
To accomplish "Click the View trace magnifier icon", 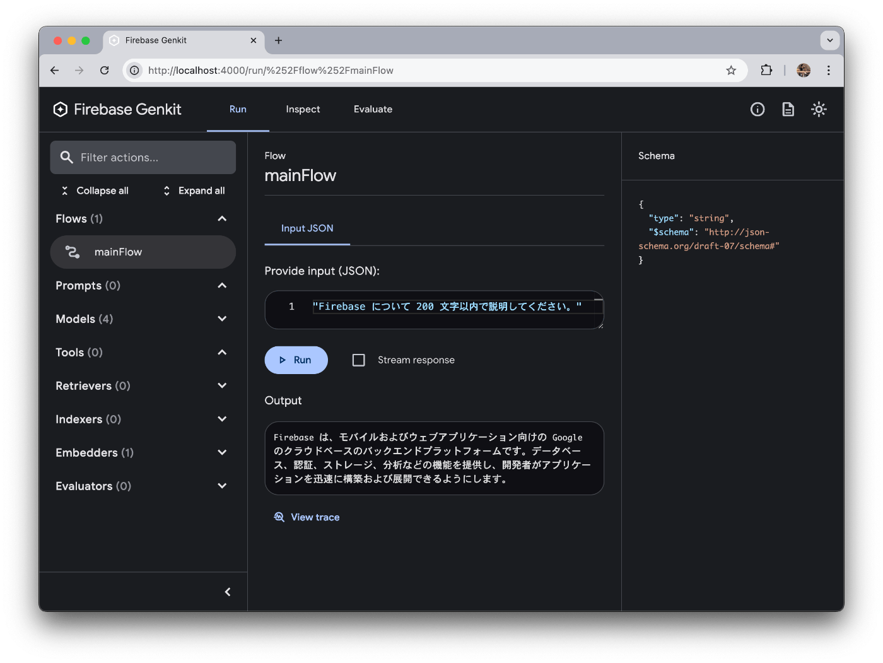I will 279,517.
